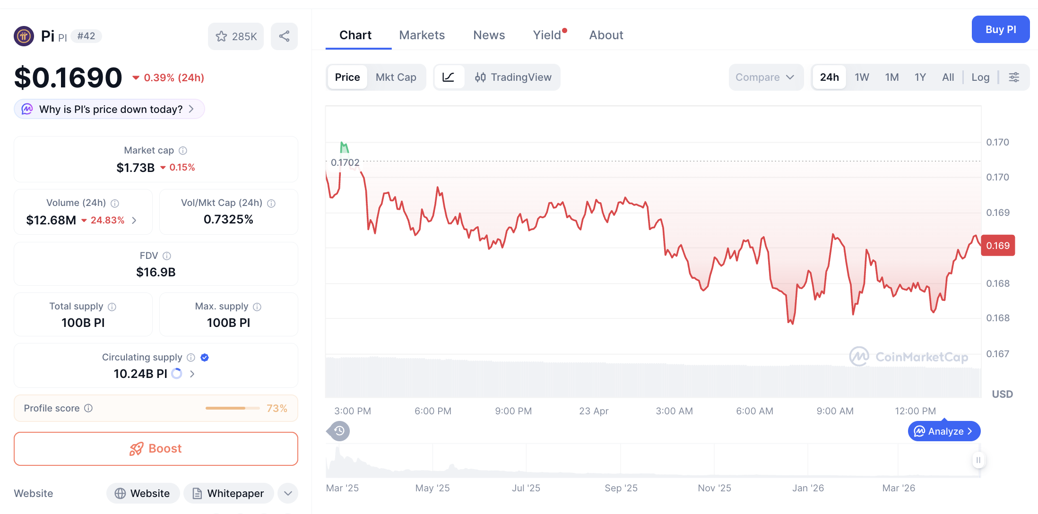Enable logarithmic scale with Log button
This screenshot has height=514, width=1038.
tap(980, 77)
